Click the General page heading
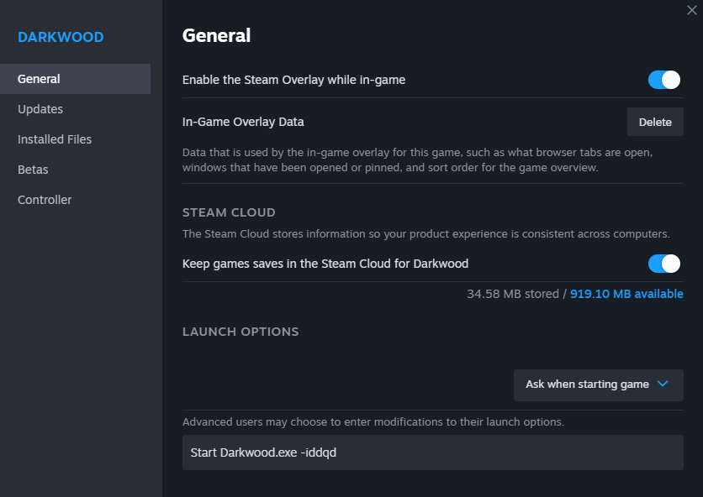Viewport: 703px width, 497px height. pyautogui.click(x=216, y=35)
